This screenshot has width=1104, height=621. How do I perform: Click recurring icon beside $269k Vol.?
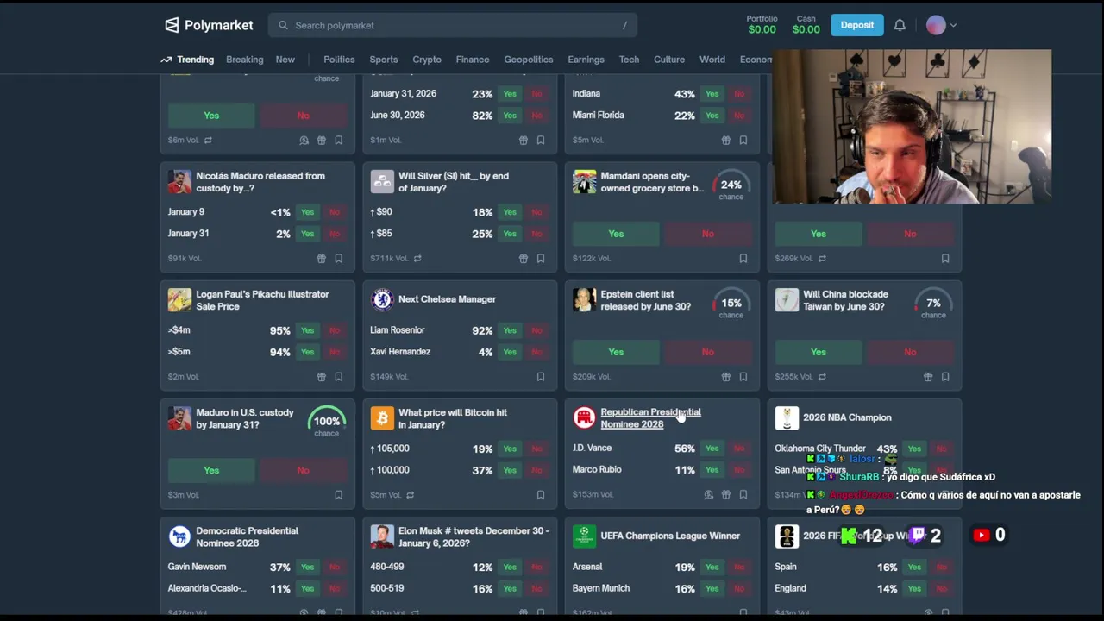(822, 259)
